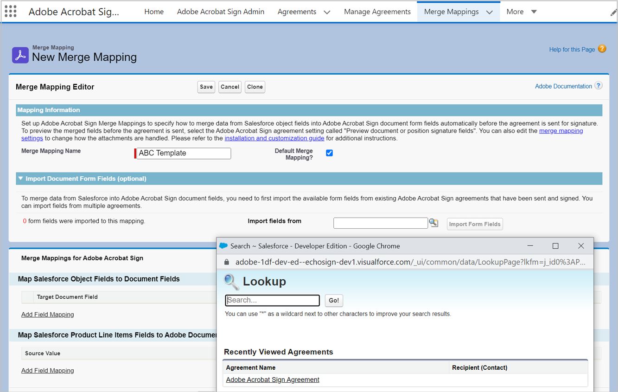Open the Help for this Page link
Image resolution: width=618 pixels, height=392 pixels.
572,49
